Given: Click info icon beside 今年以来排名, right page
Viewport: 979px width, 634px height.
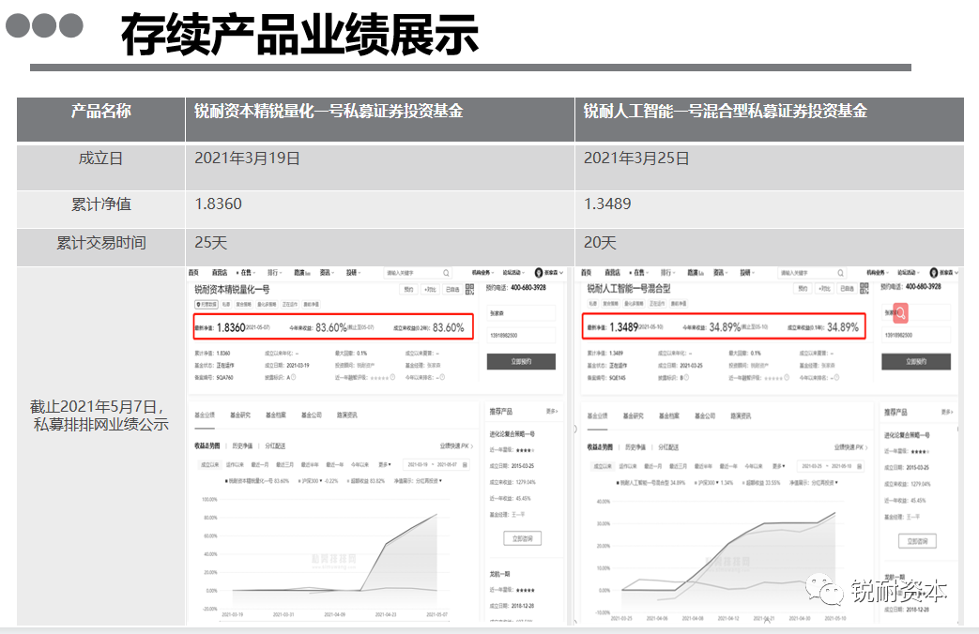Looking at the screenshot, I should pos(836,378).
